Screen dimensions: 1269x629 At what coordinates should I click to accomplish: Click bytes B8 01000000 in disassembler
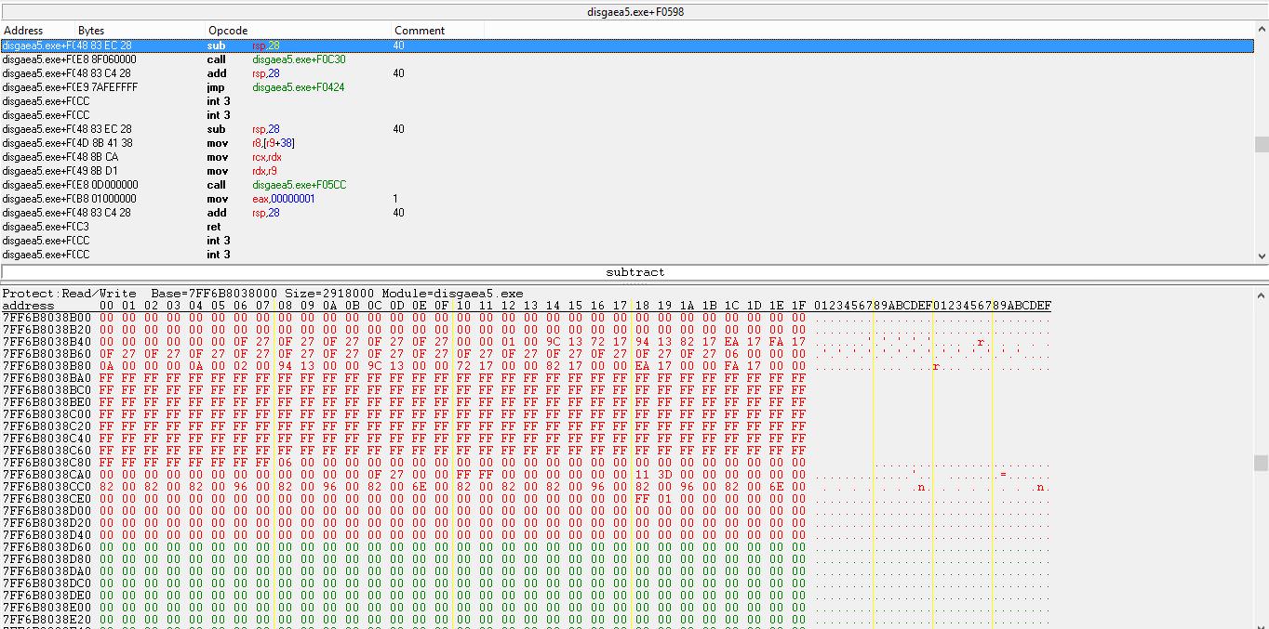(105, 199)
